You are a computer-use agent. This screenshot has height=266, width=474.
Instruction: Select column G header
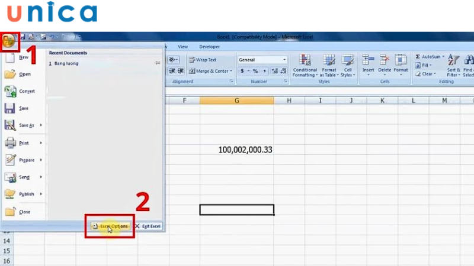pos(236,100)
